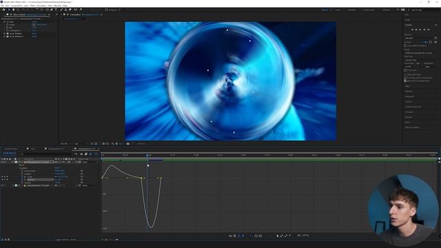Go to last frame in Preview panel
The width and height of the screenshot is (441, 248).
coord(429,30)
